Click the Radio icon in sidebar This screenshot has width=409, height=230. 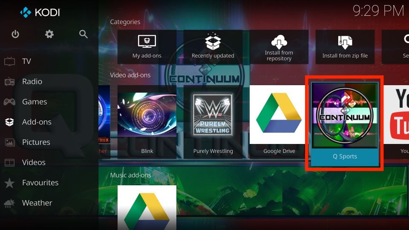point(10,82)
